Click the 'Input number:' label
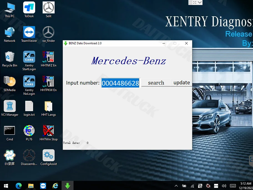Screen dimensions: 253x190 click(x=83, y=83)
